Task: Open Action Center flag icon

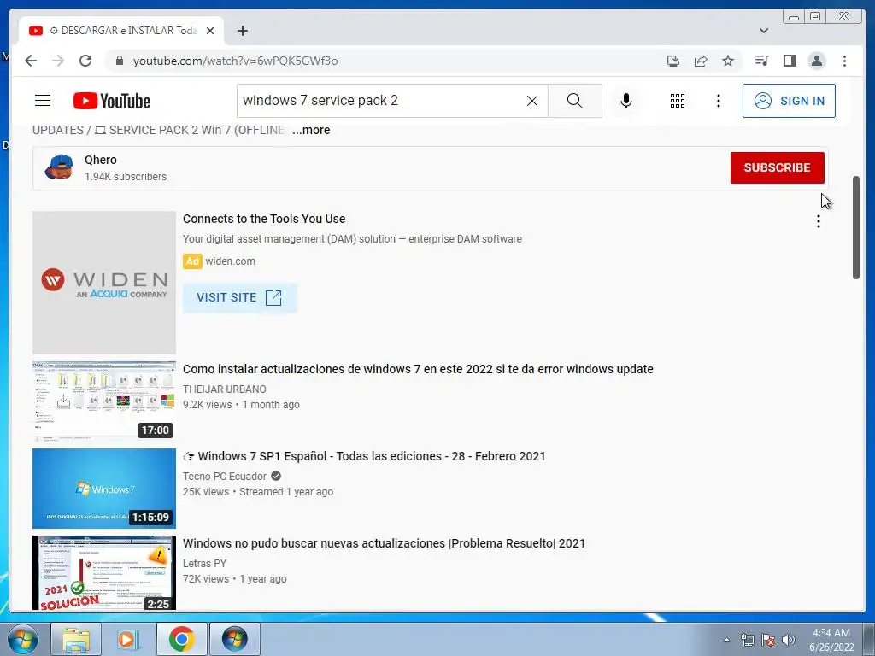Action: (768, 640)
